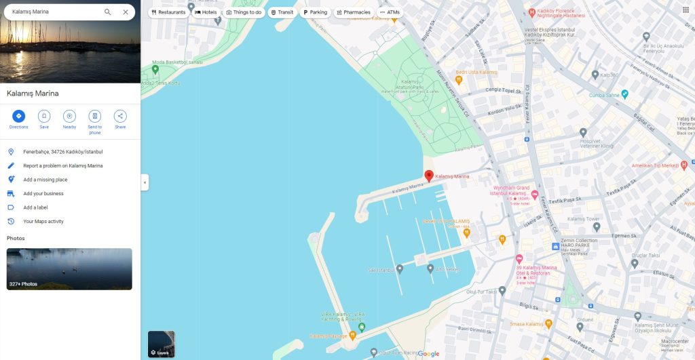Image resolution: width=695 pixels, height=360 pixels.
Task: Clear the search with the X icon
Action: [x=126, y=12]
